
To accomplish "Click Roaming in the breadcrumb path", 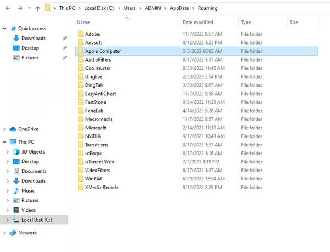I will click(207, 8).
